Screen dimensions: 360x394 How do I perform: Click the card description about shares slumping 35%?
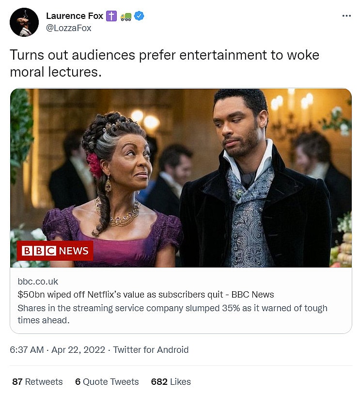pos(172,314)
